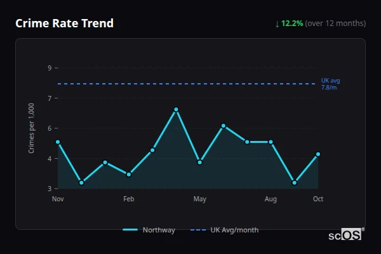Screen dimensions: 381x254
Task: Select the February data point
Action: coord(129,175)
